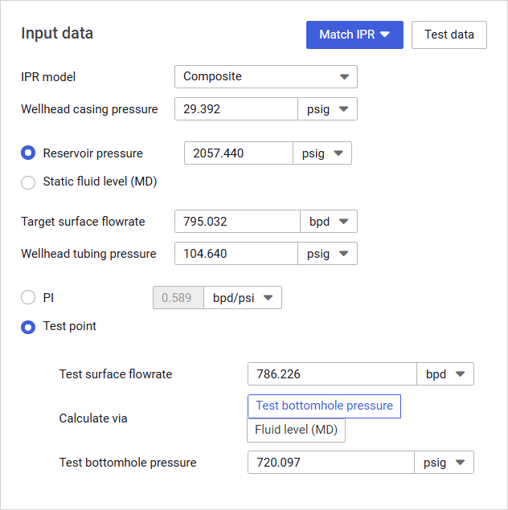This screenshot has height=510, width=508.
Task: Open wellhead casing pressure psig unit dropdown
Action: [327, 109]
